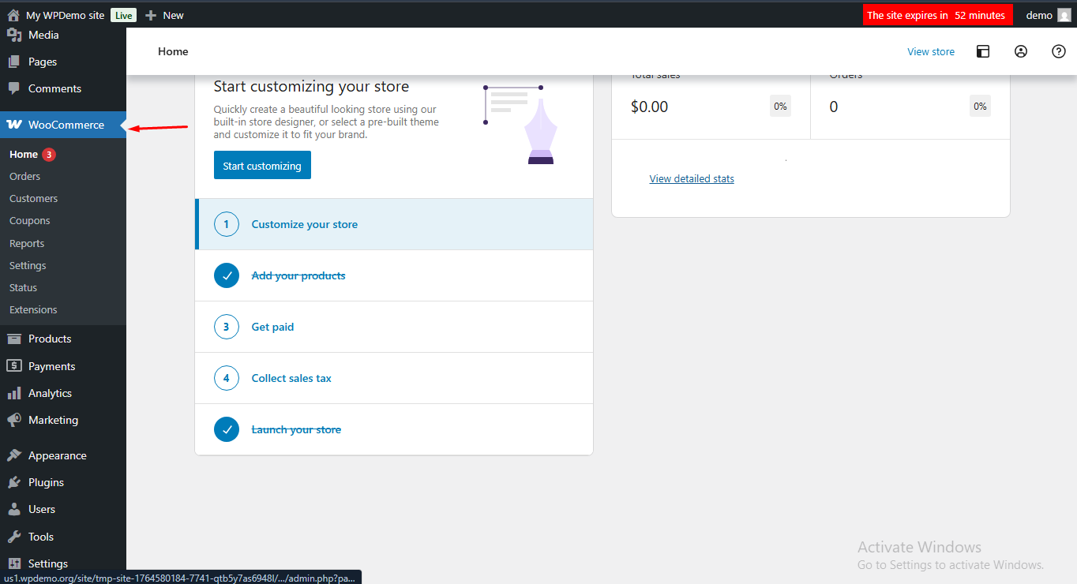Click the user profile circle icon in header
1077x584 pixels.
click(x=1021, y=51)
